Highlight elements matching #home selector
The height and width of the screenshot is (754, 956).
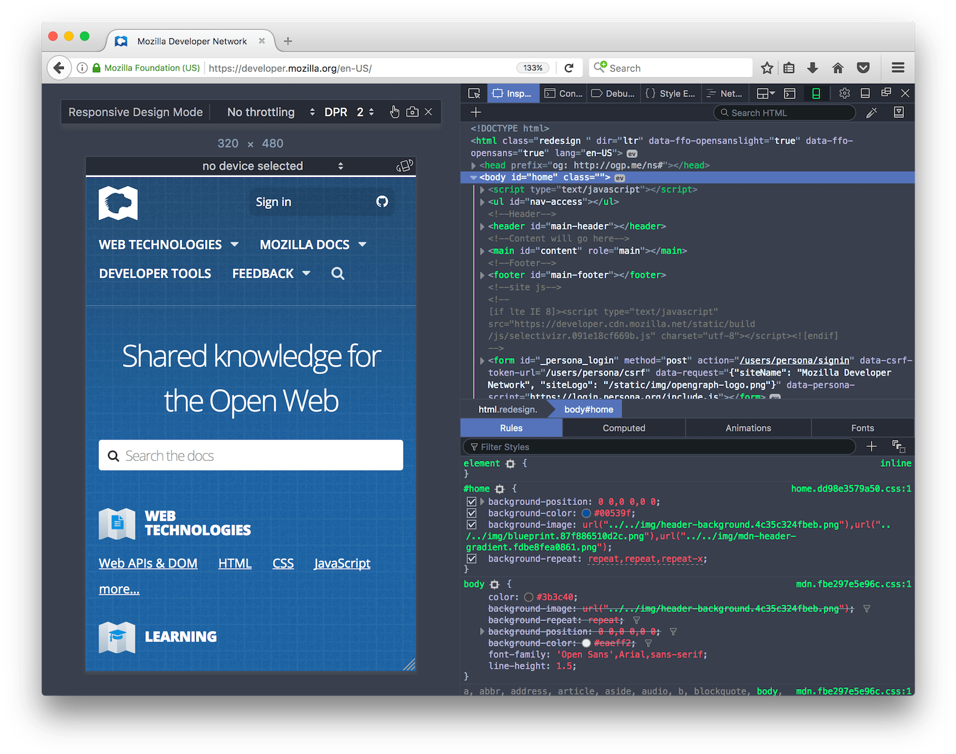coord(500,489)
